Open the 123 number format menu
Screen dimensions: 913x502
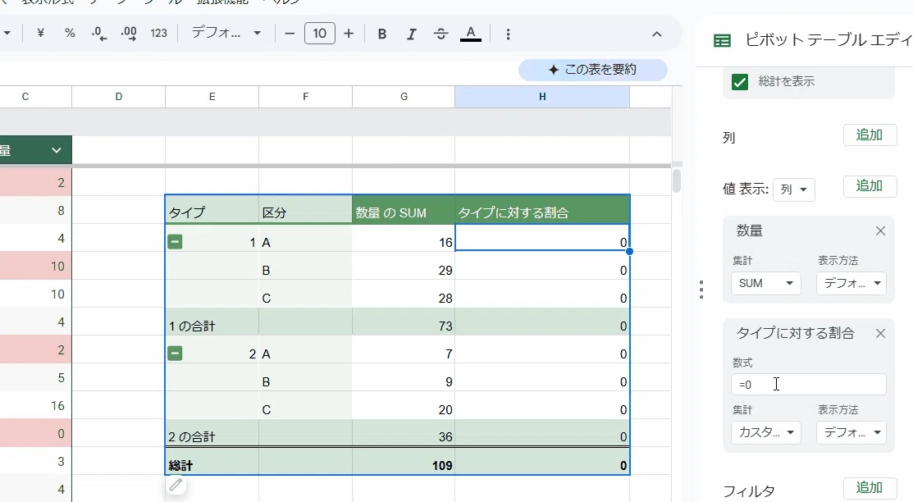point(158,34)
